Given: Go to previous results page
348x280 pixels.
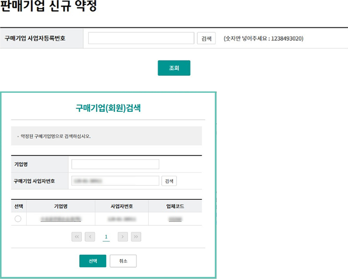Looking at the screenshot, I should [90, 237].
